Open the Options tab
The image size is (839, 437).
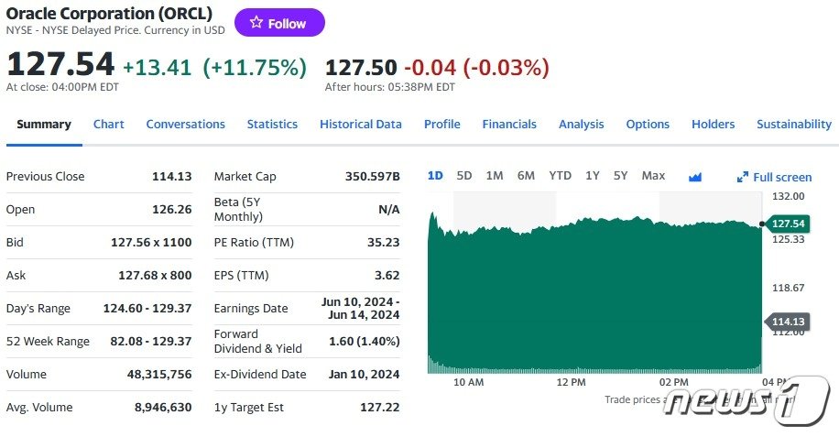click(x=648, y=124)
